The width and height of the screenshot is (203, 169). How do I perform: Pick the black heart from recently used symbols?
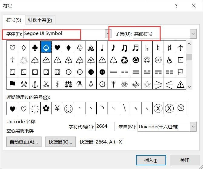tap(12, 108)
